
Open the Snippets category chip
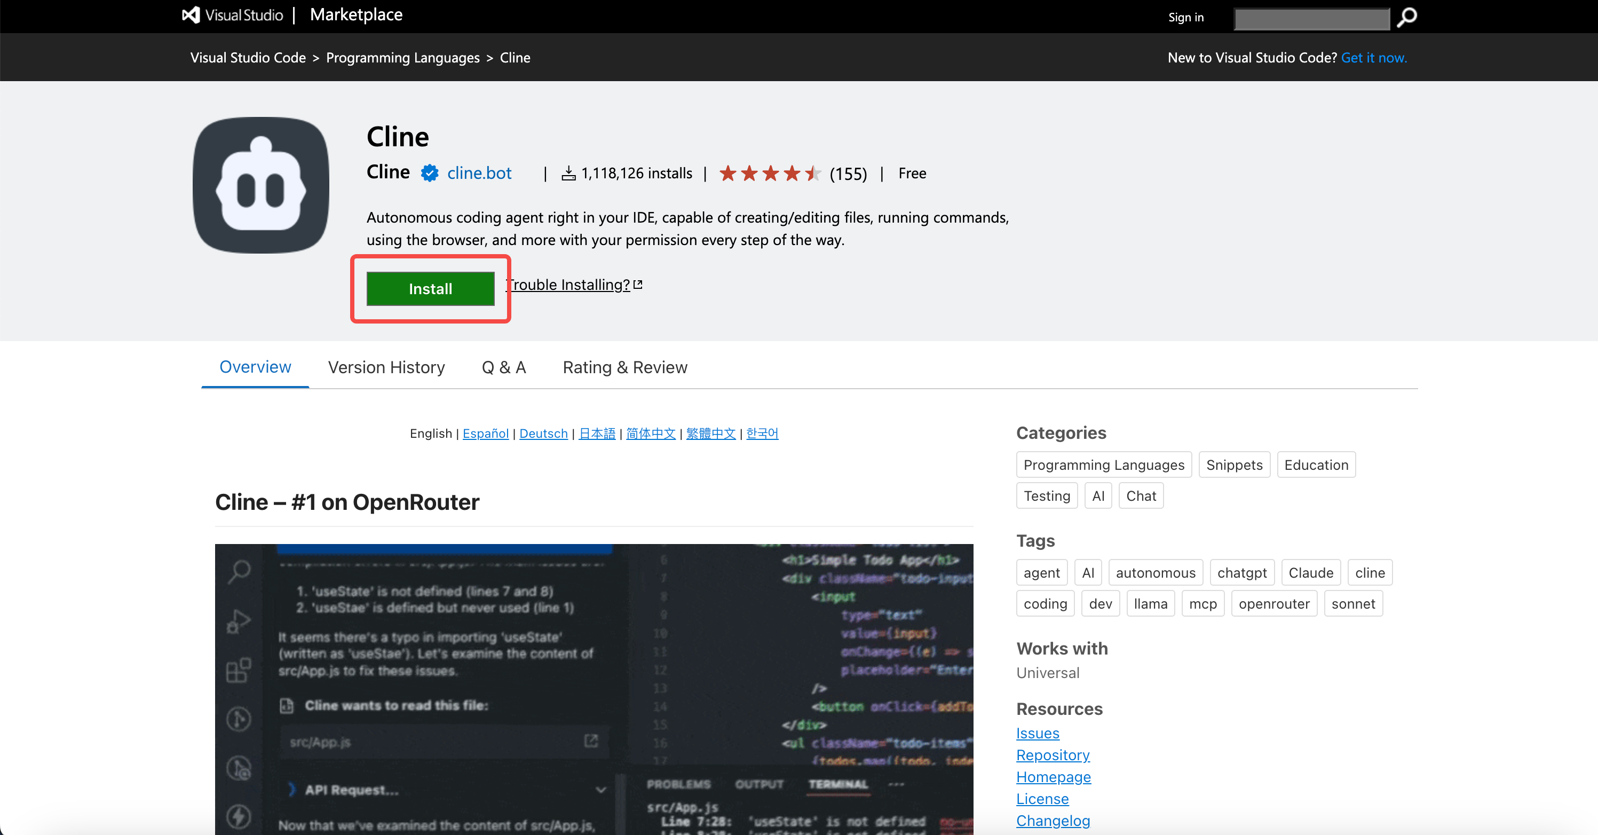(x=1234, y=464)
